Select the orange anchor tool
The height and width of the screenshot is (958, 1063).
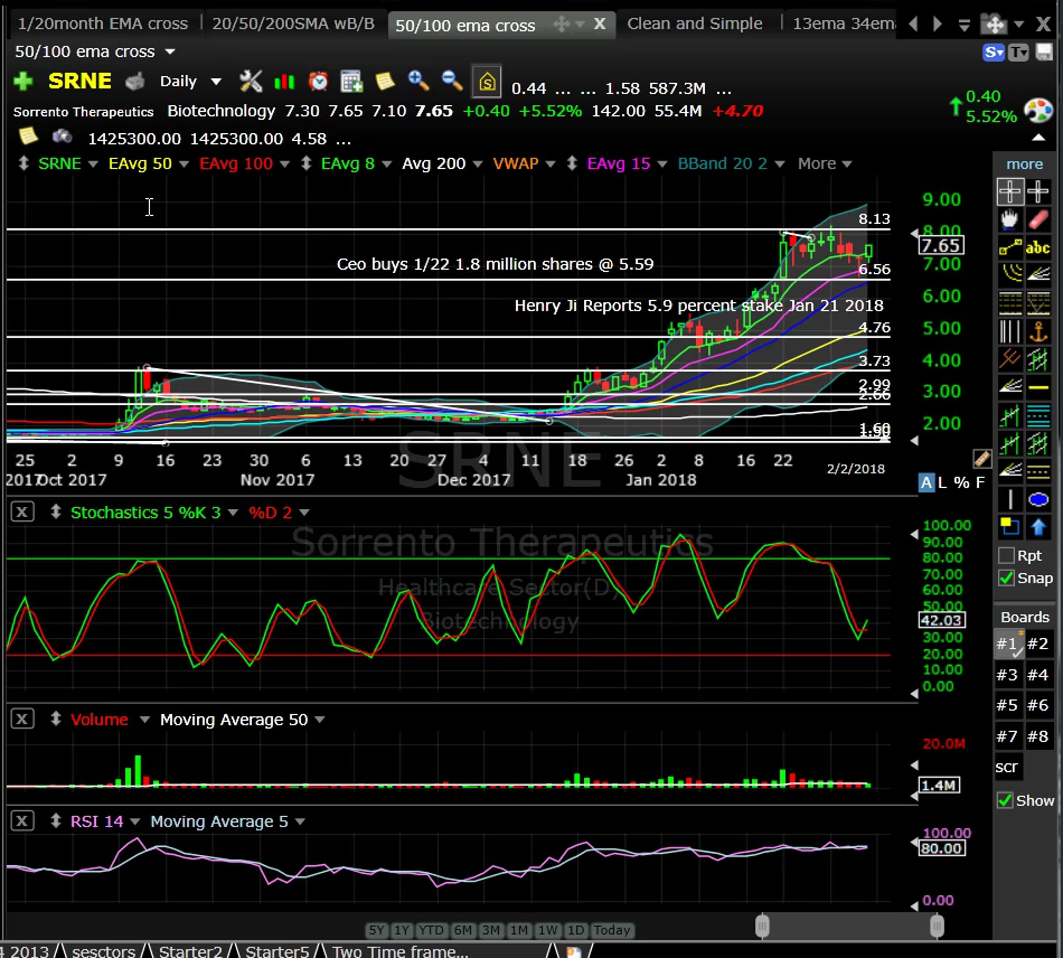click(1038, 332)
